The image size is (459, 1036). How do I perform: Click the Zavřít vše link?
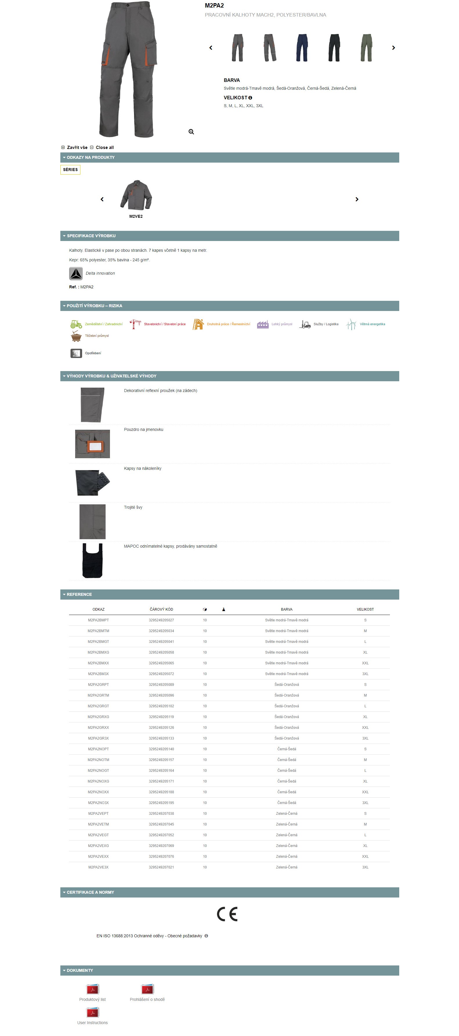pos(77,148)
